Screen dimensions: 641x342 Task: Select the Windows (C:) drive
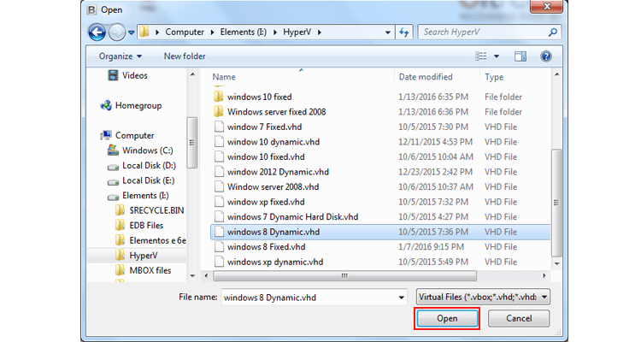(147, 150)
